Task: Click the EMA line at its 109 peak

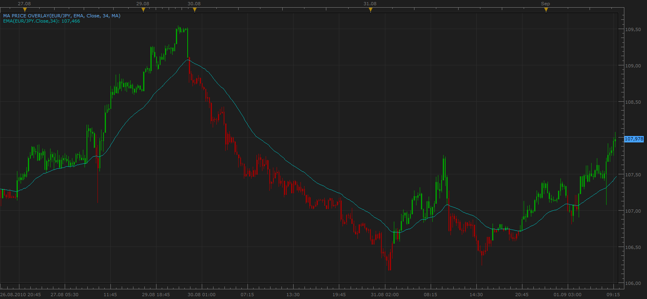Action: coord(188,60)
